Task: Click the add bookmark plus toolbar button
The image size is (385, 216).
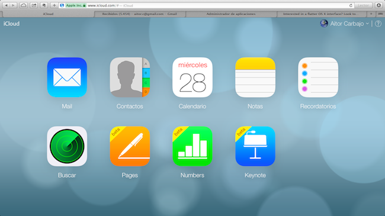Action: coord(54,5)
